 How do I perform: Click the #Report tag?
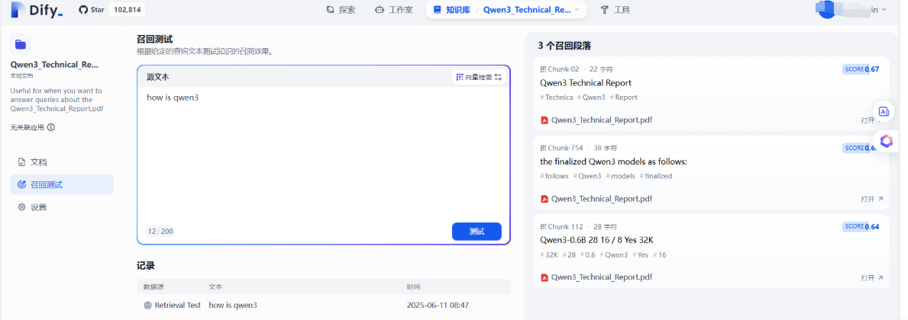[x=624, y=98]
